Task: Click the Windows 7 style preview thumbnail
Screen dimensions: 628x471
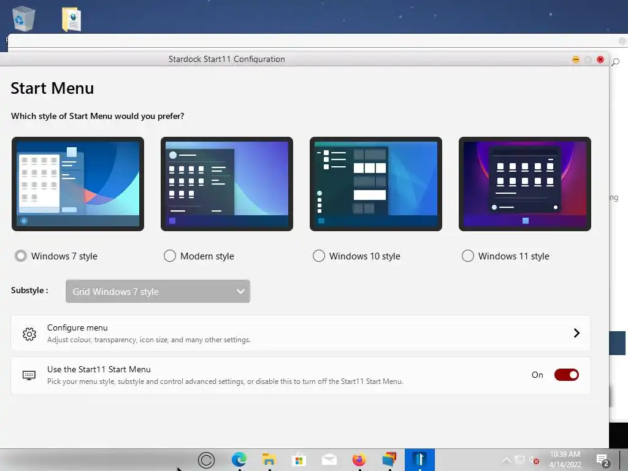Action: (x=78, y=184)
